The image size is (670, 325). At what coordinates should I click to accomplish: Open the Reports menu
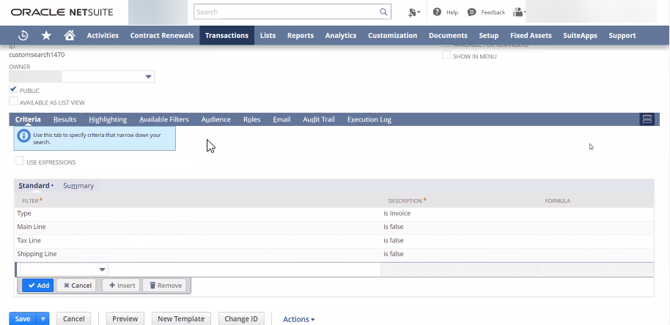coord(301,35)
